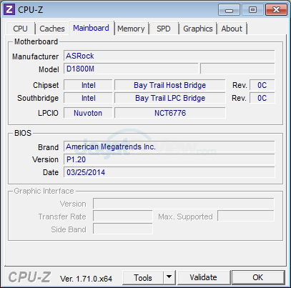Image resolution: width=291 pixels, height=288 pixels.
Task: Maximize the CPU-Z window
Action: 252,10
